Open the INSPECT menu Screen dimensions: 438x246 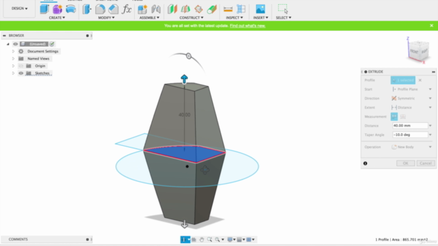tap(234, 18)
